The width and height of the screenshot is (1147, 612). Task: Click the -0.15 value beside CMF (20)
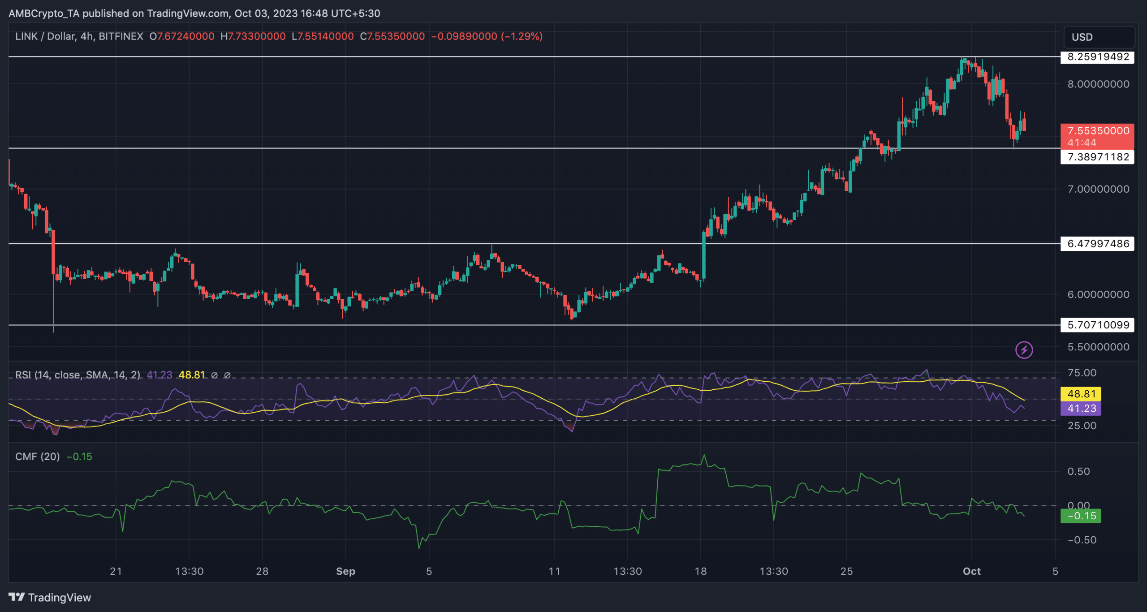coord(79,457)
